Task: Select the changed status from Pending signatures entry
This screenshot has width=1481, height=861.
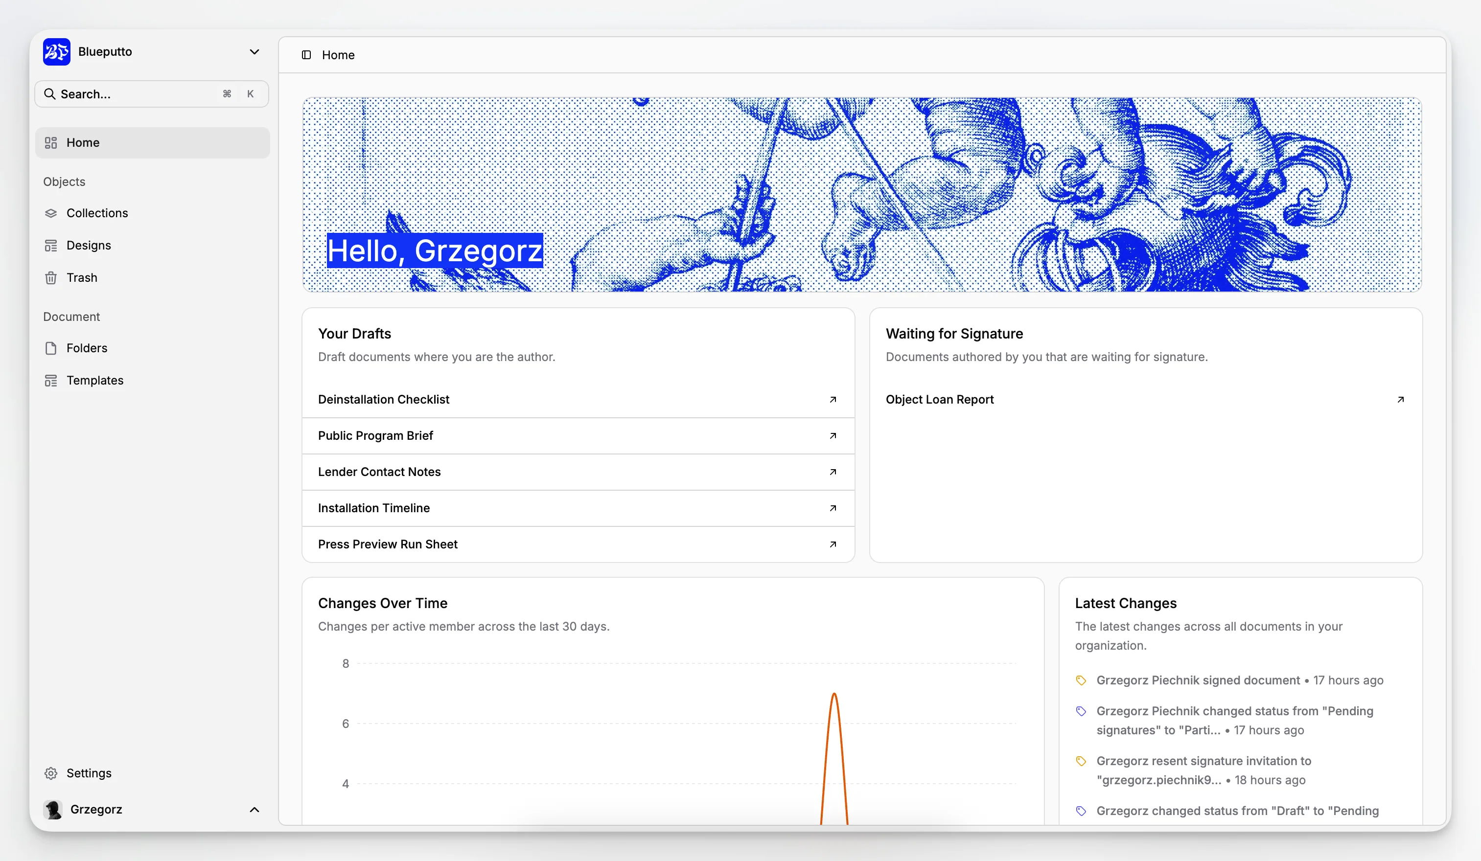Action: [x=1235, y=721]
